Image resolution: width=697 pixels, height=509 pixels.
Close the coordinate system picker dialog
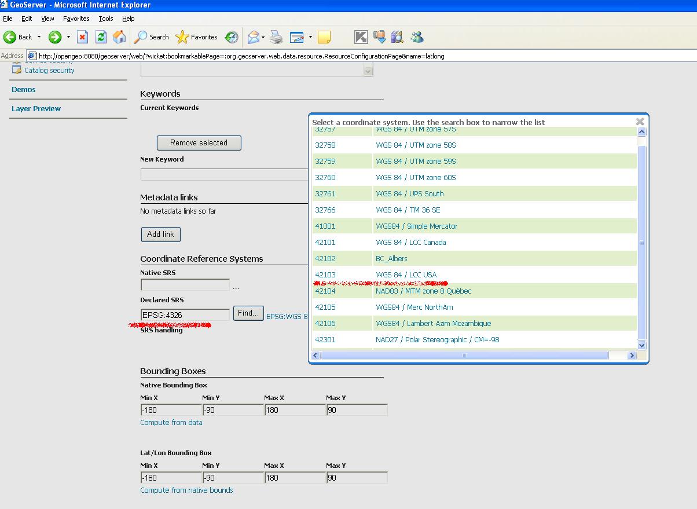pyautogui.click(x=640, y=122)
